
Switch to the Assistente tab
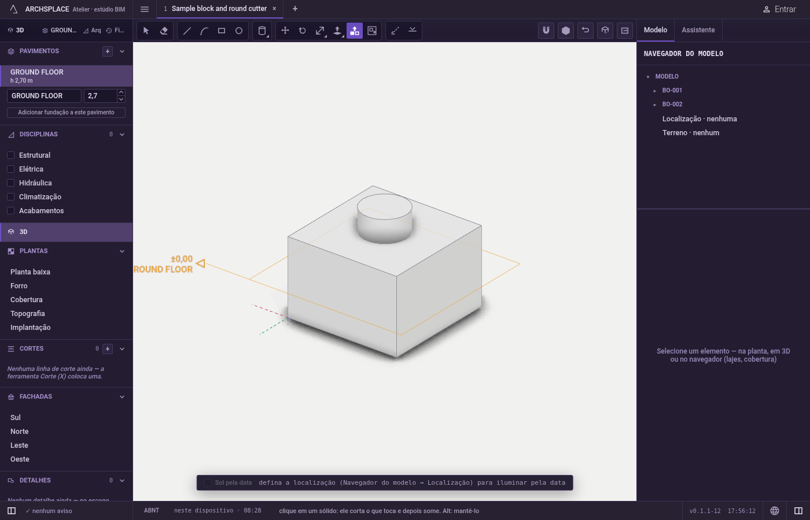click(698, 30)
